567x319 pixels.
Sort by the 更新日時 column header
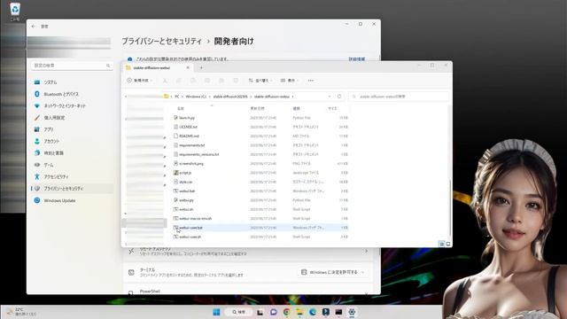(x=257, y=108)
